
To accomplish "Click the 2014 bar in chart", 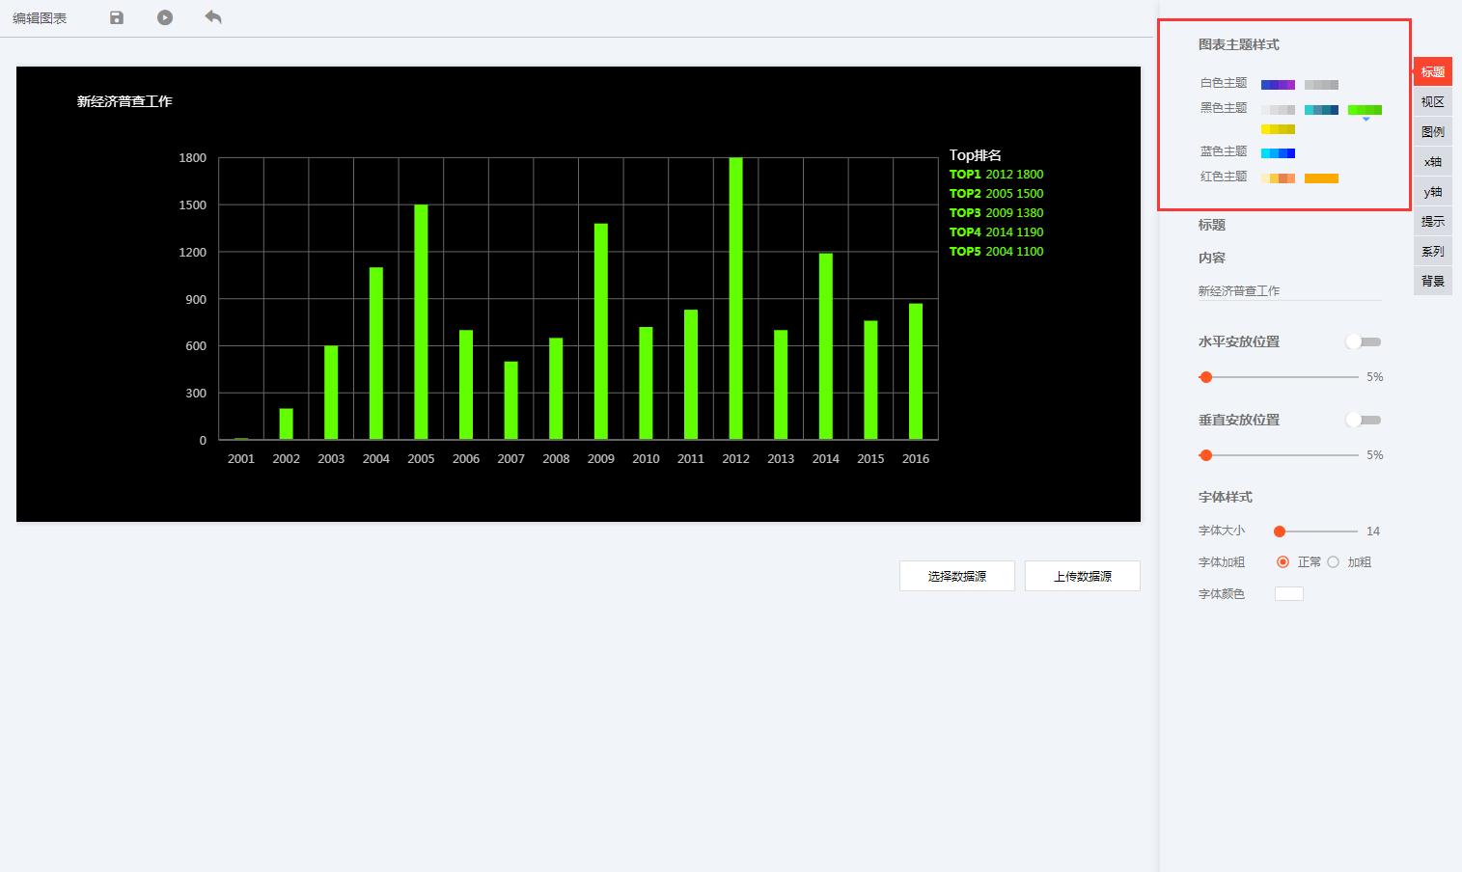I will [x=826, y=346].
